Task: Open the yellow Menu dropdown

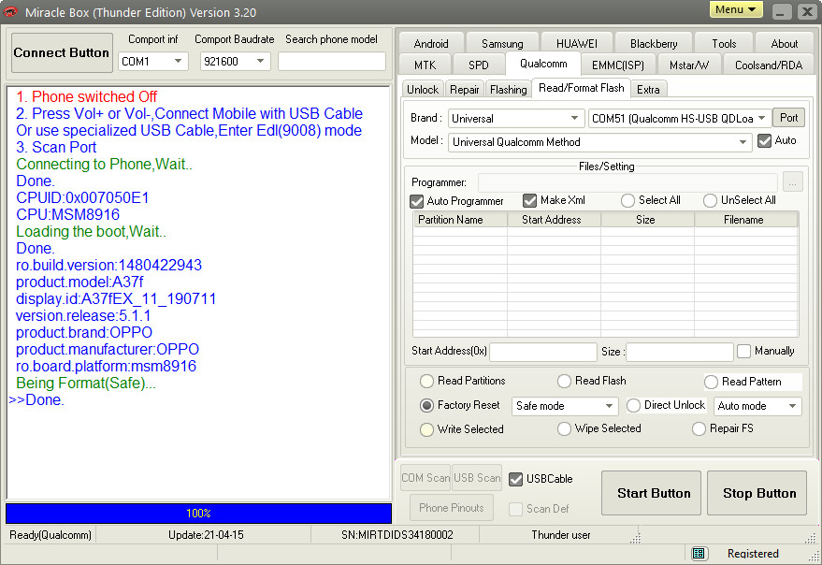Action: pos(736,10)
